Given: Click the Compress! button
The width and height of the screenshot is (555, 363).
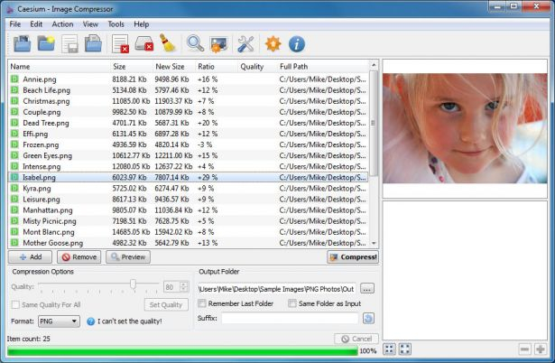Looking at the screenshot, I should click(x=353, y=257).
